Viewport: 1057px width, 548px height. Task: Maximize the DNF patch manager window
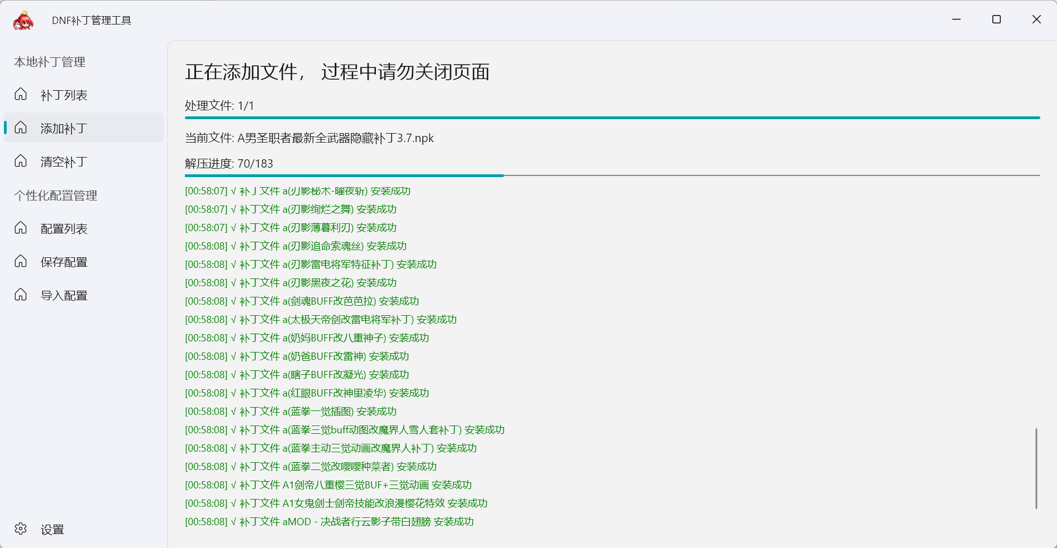(x=996, y=19)
